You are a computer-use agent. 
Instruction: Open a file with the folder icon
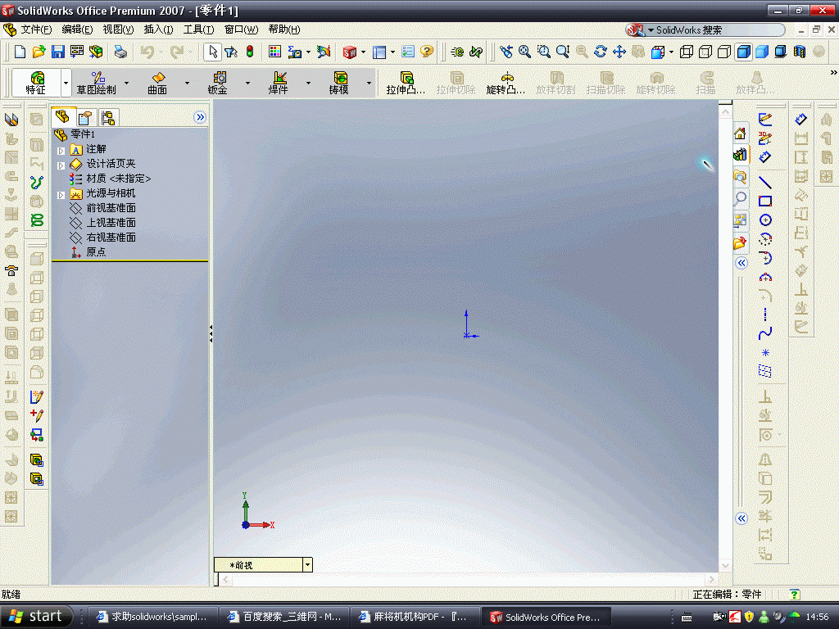click(x=39, y=52)
